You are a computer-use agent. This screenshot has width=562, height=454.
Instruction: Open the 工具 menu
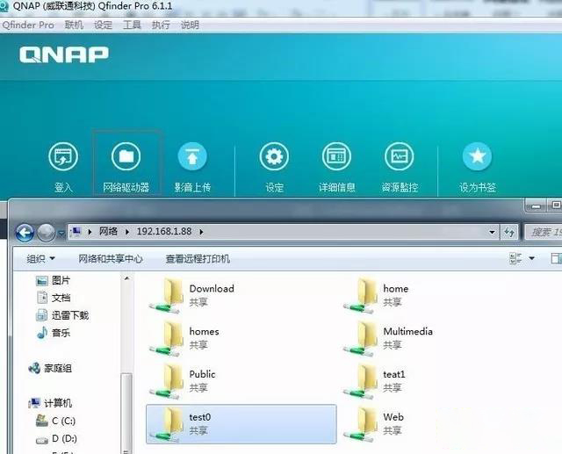(132, 25)
